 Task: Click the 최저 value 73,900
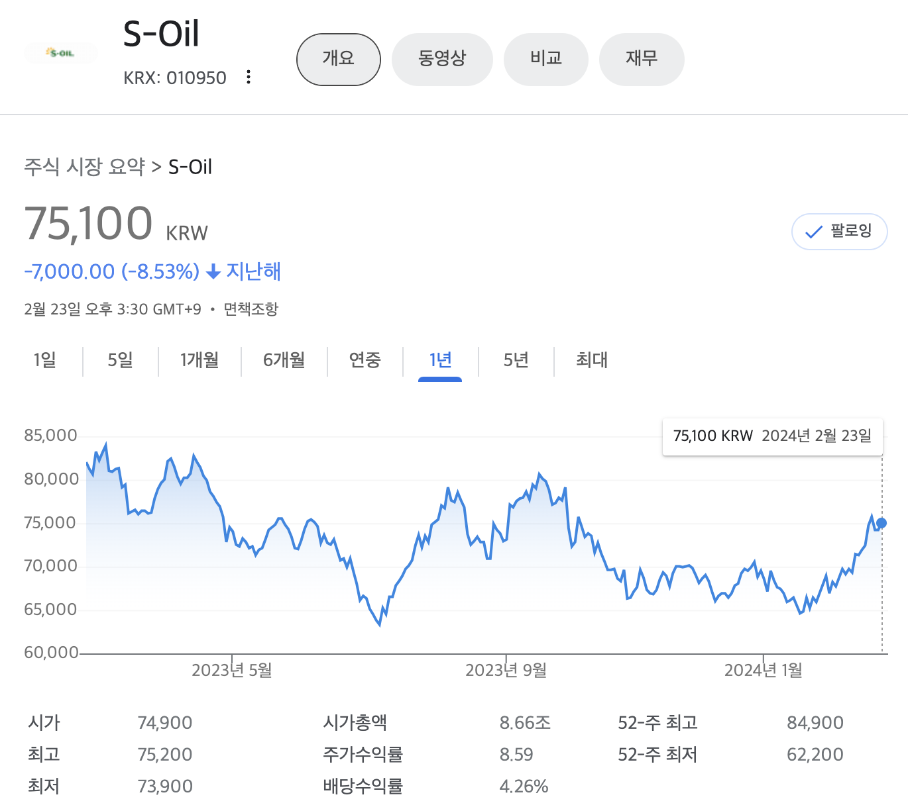165,786
